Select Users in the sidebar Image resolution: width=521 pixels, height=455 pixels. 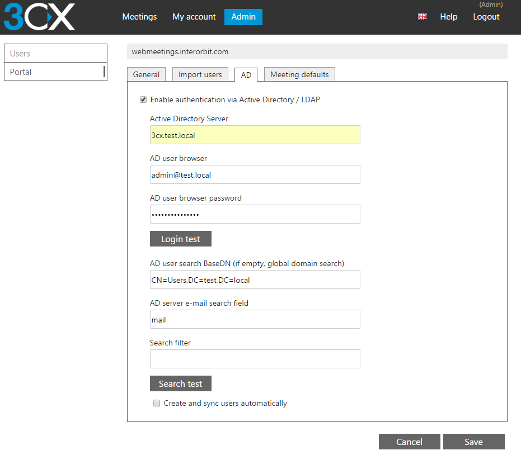[55, 53]
